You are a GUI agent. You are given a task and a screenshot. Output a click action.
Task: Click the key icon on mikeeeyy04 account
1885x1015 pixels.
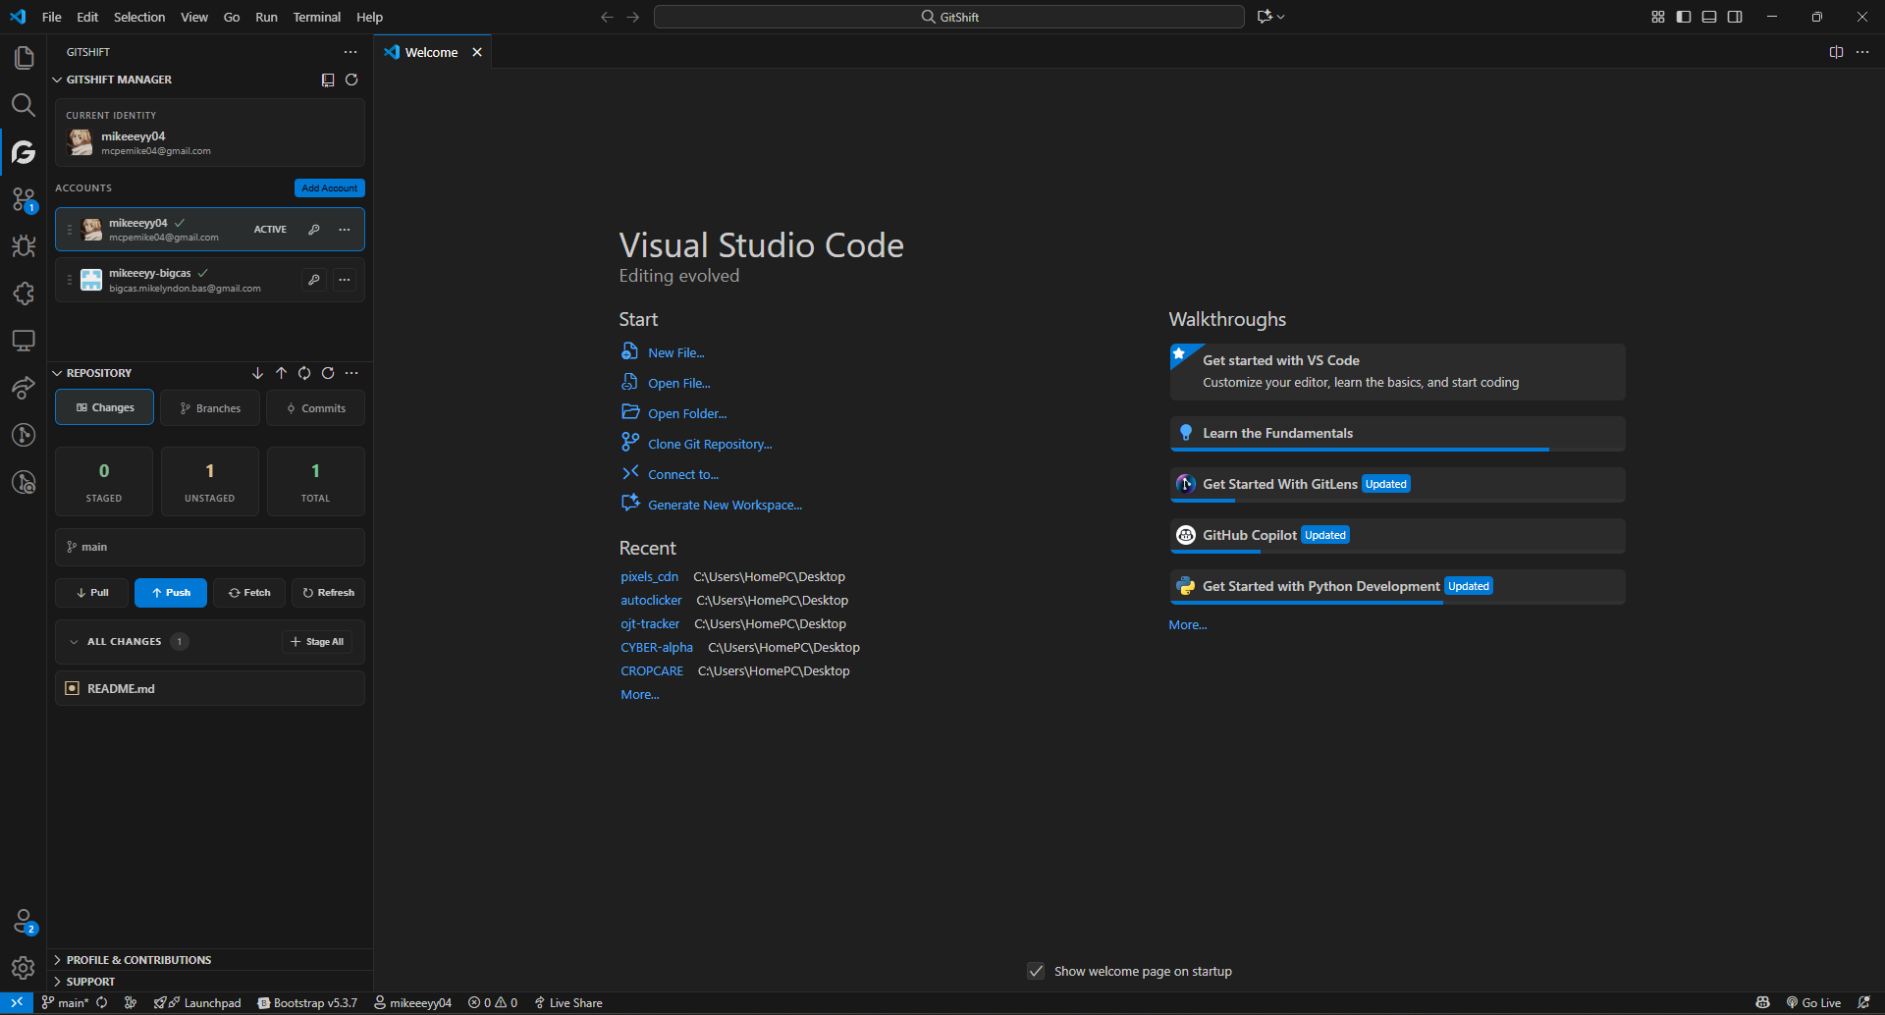point(314,229)
